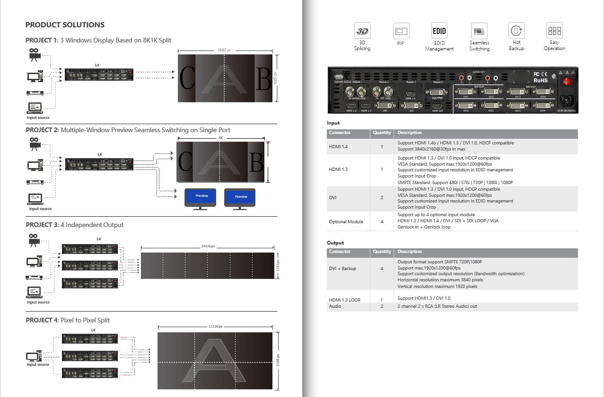Click the media player box icon in Project 1

coord(35,93)
